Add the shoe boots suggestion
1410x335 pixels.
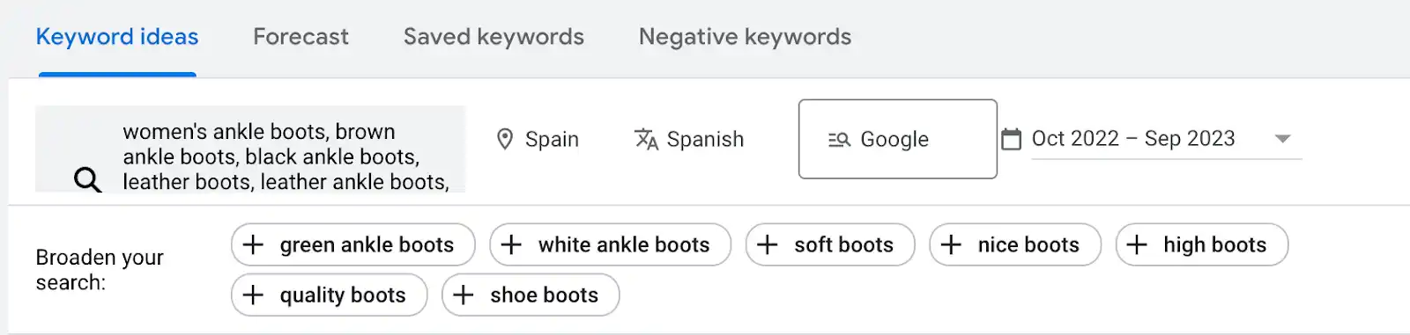[x=531, y=295]
